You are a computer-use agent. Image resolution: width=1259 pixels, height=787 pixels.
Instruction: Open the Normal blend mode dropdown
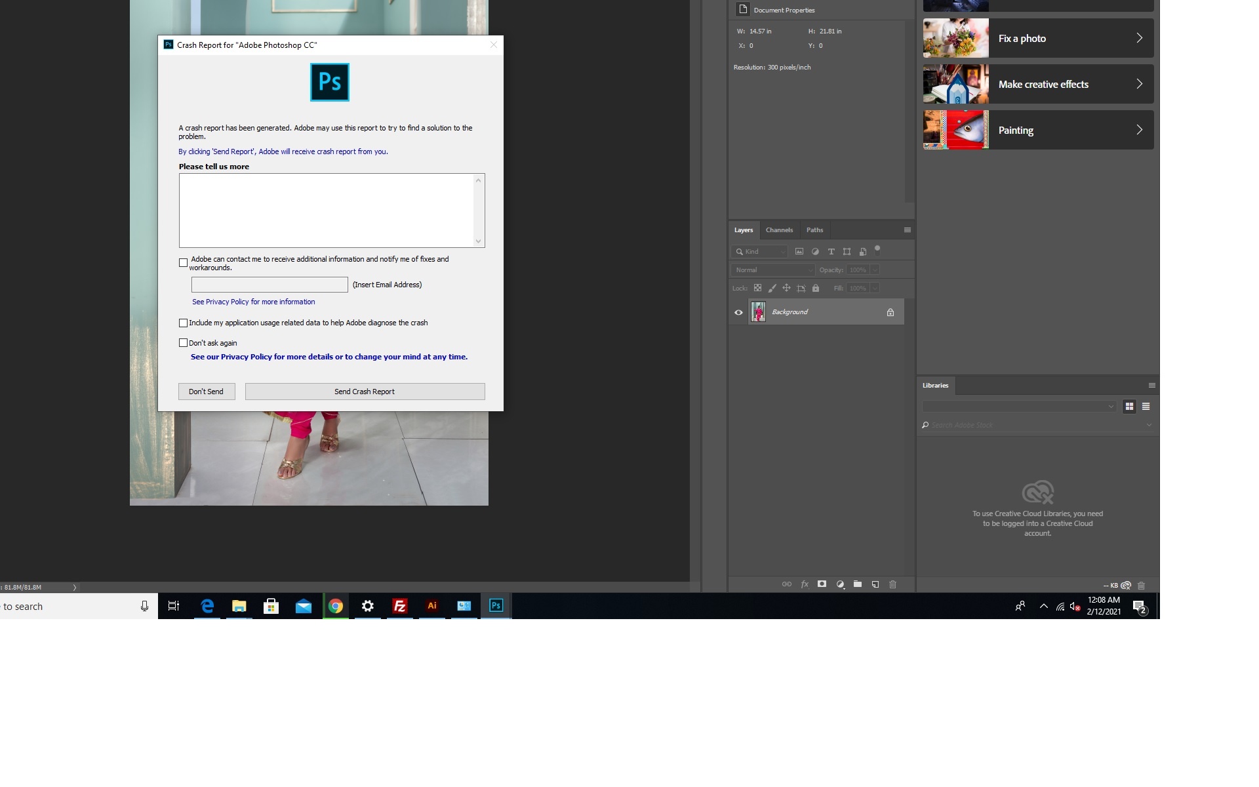[773, 270]
